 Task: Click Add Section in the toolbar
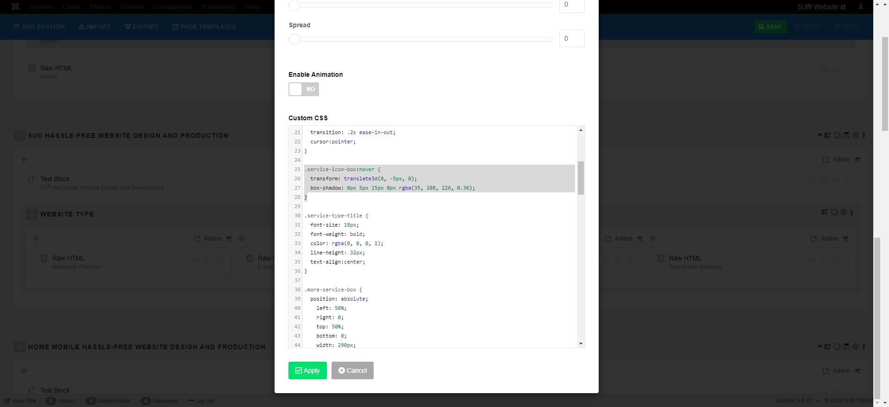pyautogui.click(x=39, y=27)
